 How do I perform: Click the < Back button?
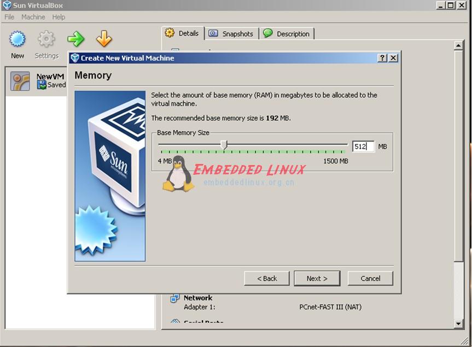(x=267, y=279)
